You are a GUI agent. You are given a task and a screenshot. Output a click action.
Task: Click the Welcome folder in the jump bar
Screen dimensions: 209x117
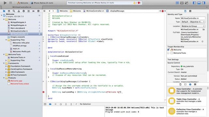tap(75, 11)
